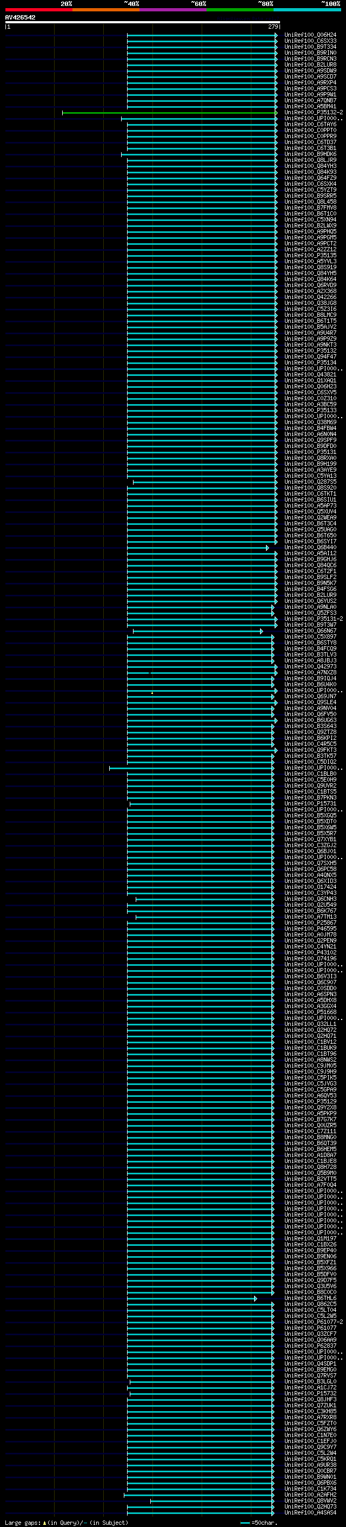Select hit label UniRef100_Q2HQ73
346x1527 pixels.
(x=310, y=1507)
